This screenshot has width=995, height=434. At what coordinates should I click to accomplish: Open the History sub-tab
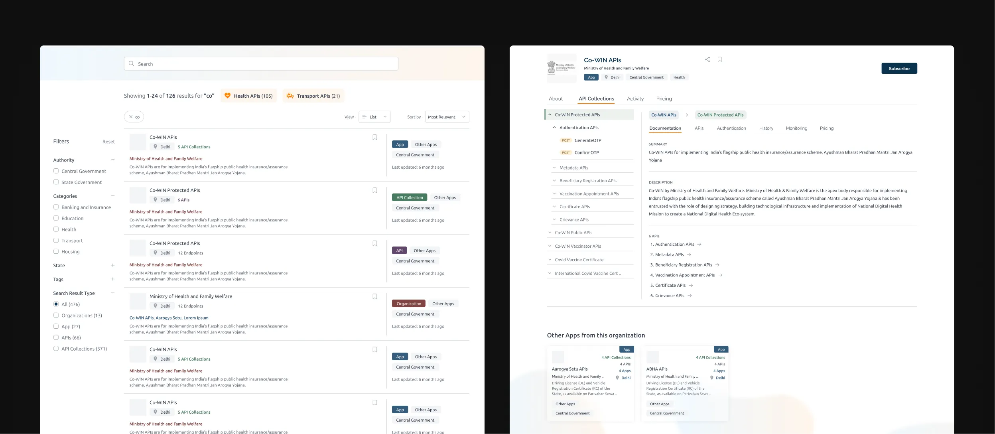(766, 128)
